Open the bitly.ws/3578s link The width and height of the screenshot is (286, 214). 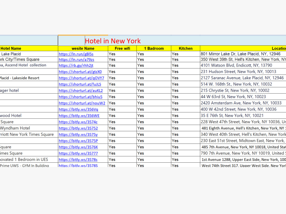(78, 160)
